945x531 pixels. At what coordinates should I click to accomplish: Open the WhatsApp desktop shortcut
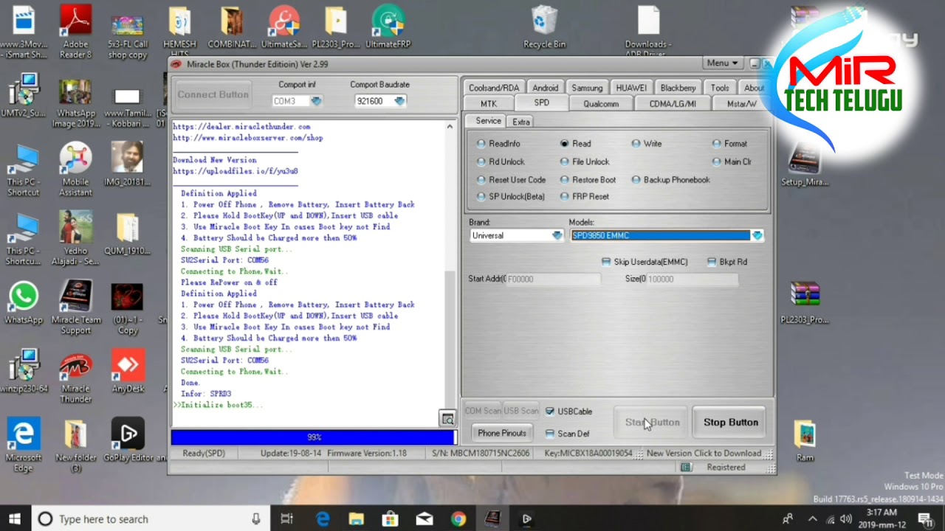(x=24, y=304)
